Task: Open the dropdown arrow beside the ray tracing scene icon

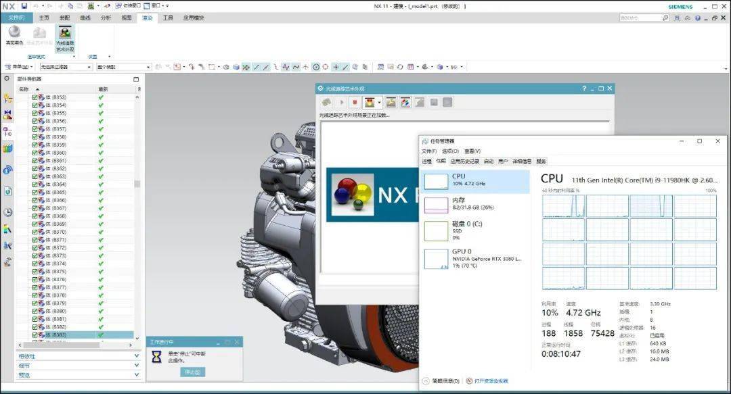Action: (x=380, y=103)
